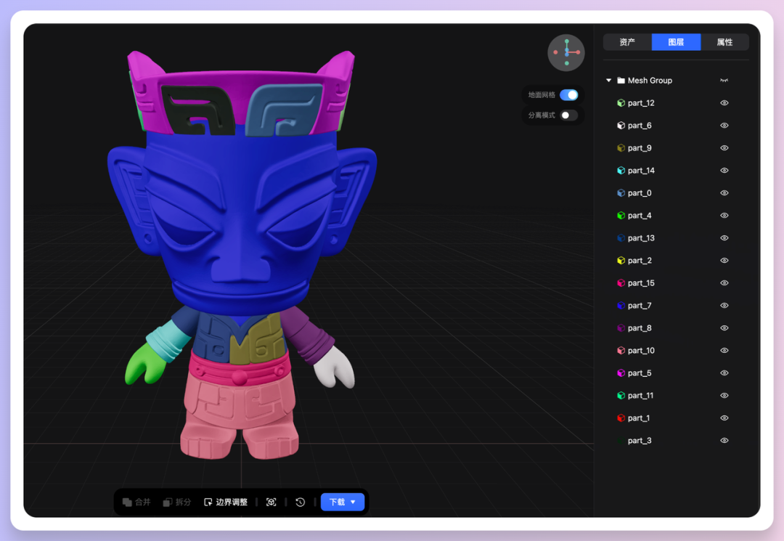This screenshot has width=784, height=541.
Task: Click the green cube icon of part_4
Action: [x=621, y=216]
